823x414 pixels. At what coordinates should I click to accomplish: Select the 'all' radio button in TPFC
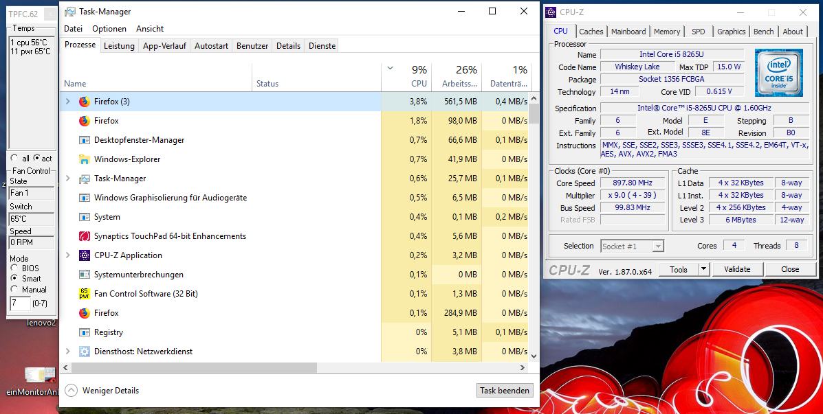point(14,159)
